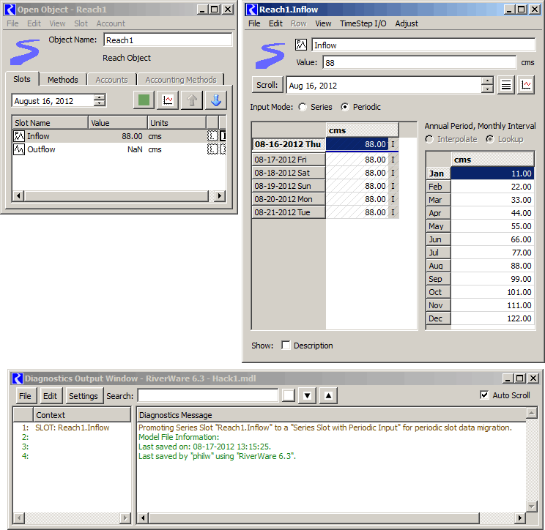Select the Oct periodic row header
Image resolution: width=545 pixels, height=530 pixels.
pos(438,292)
